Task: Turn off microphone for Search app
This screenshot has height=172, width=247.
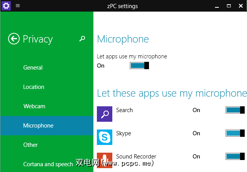Action: pos(235,110)
